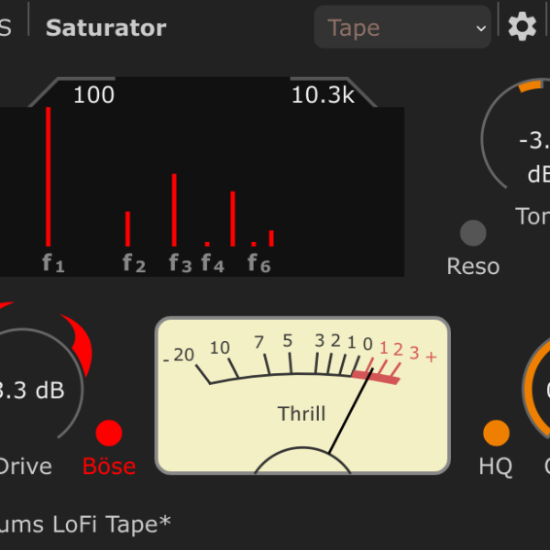550x550 pixels.
Task: Click the 10.3k high-frequency band handle
Action: point(323,94)
